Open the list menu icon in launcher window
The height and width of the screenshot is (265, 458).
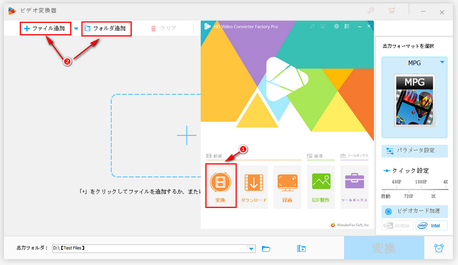347,26
